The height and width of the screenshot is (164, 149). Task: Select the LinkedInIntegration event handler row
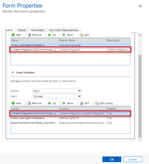70,113
